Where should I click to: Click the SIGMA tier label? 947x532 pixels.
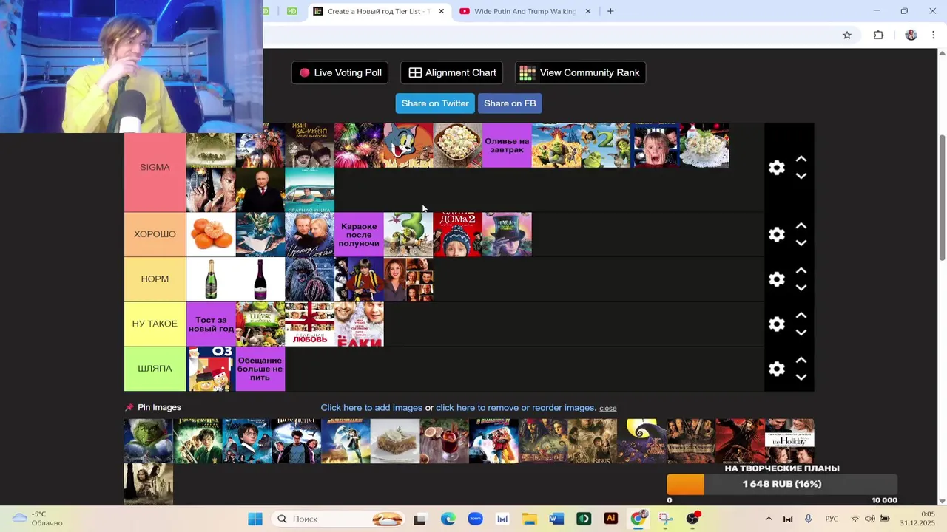coord(155,168)
